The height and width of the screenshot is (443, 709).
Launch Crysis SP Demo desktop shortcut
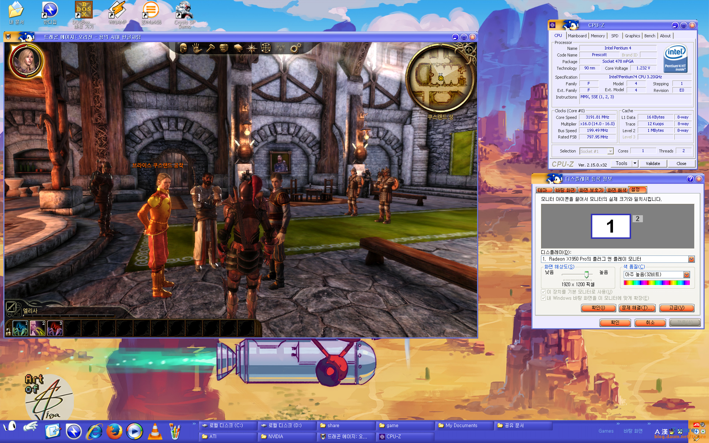(x=185, y=15)
